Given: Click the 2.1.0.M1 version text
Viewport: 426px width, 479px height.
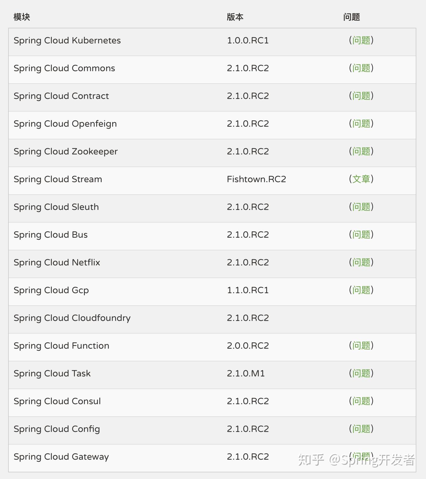Looking at the screenshot, I should (x=246, y=373).
